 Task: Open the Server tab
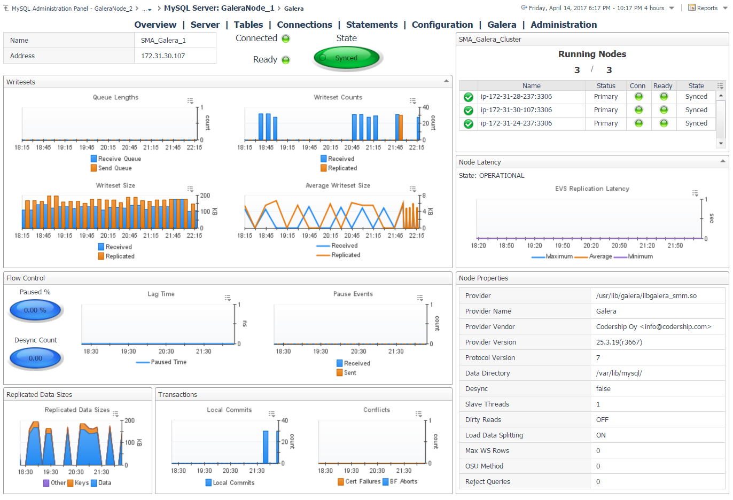point(205,25)
